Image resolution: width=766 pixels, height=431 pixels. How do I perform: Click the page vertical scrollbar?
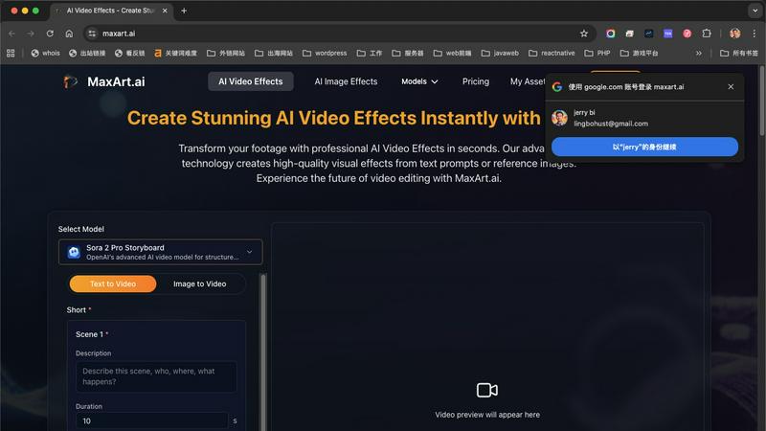761,102
